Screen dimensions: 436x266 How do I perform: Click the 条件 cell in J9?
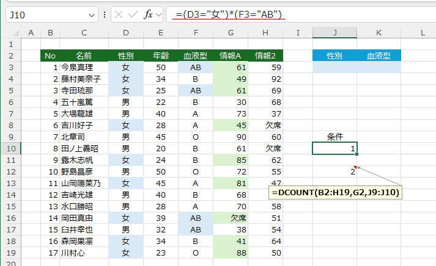click(x=334, y=137)
